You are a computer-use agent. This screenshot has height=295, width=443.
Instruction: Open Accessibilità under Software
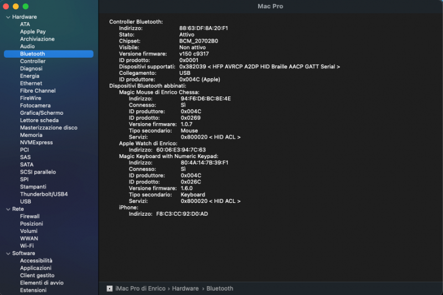(x=36, y=261)
